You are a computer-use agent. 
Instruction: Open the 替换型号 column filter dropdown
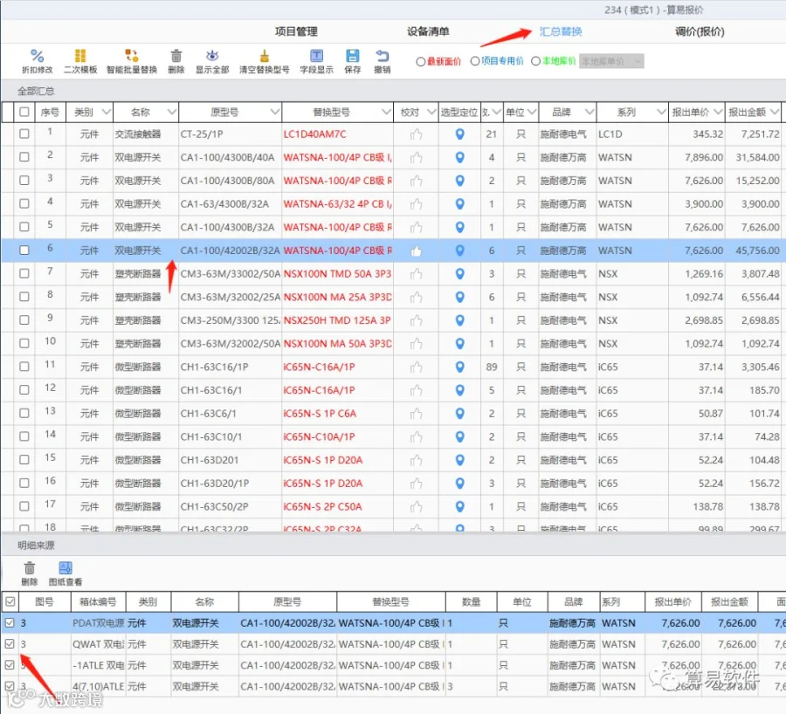click(386, 112)
